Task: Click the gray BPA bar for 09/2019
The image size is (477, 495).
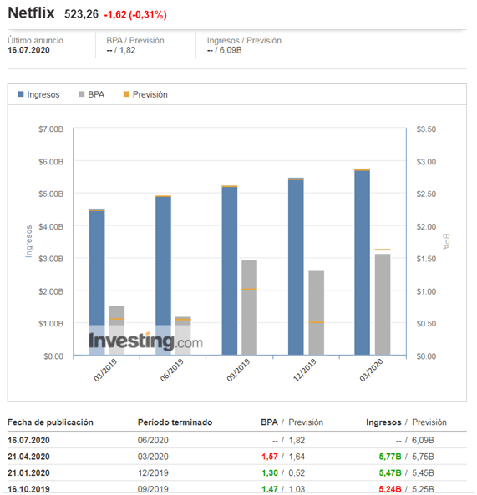Action: [x=249, y=308]
